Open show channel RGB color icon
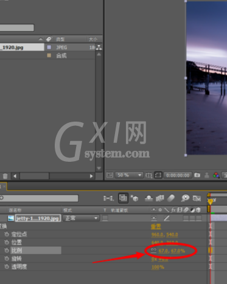This screenshot has width=227, height=284. pyautogui.click(x=216, y=175)
